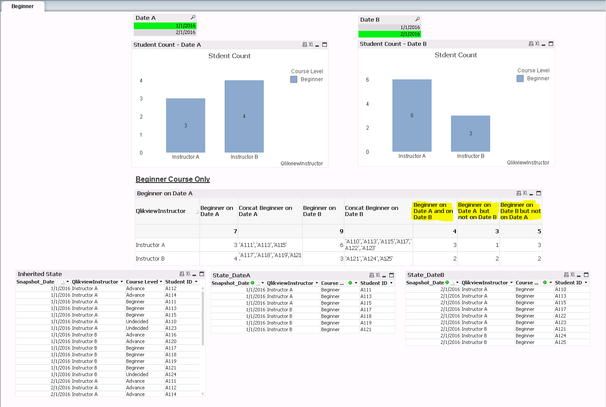The width and height of the screenshot is (606, 407).
Task: Select 2/1/2016 in the Date A list
Action: tap(165, 32)
